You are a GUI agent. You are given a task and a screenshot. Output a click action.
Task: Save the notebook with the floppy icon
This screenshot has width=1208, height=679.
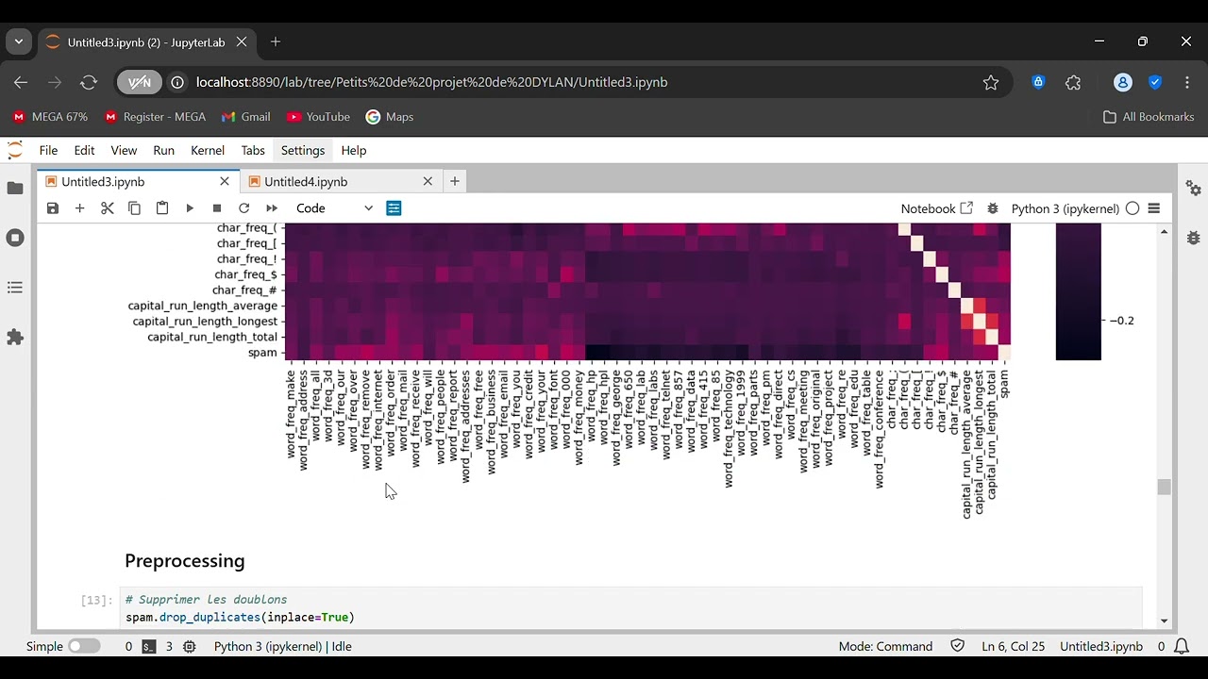tap(53, 208)
